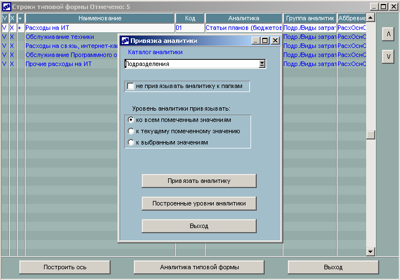Click 'Статьи планов (бюджетов' analytics cell
This screenshot has width=400, height=280.
click(244, 28)
